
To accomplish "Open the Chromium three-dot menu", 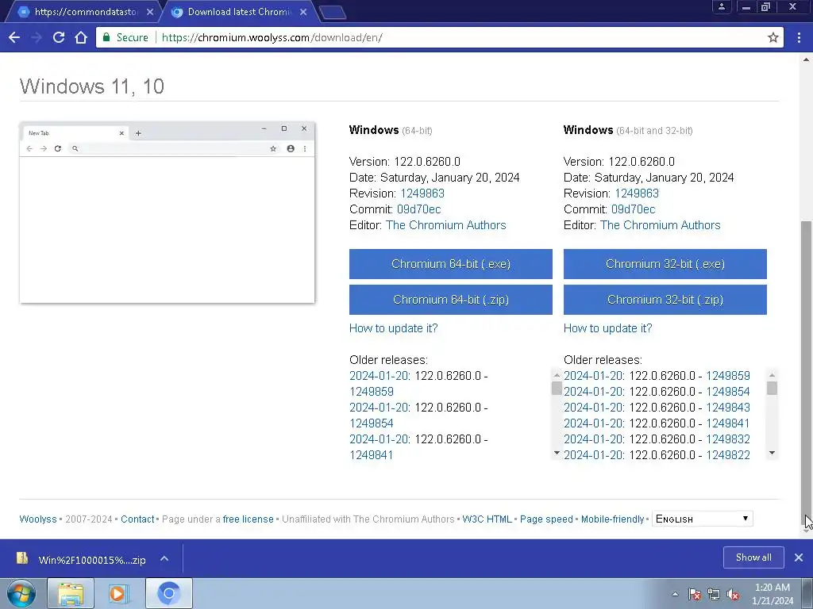I will (799, 37).
